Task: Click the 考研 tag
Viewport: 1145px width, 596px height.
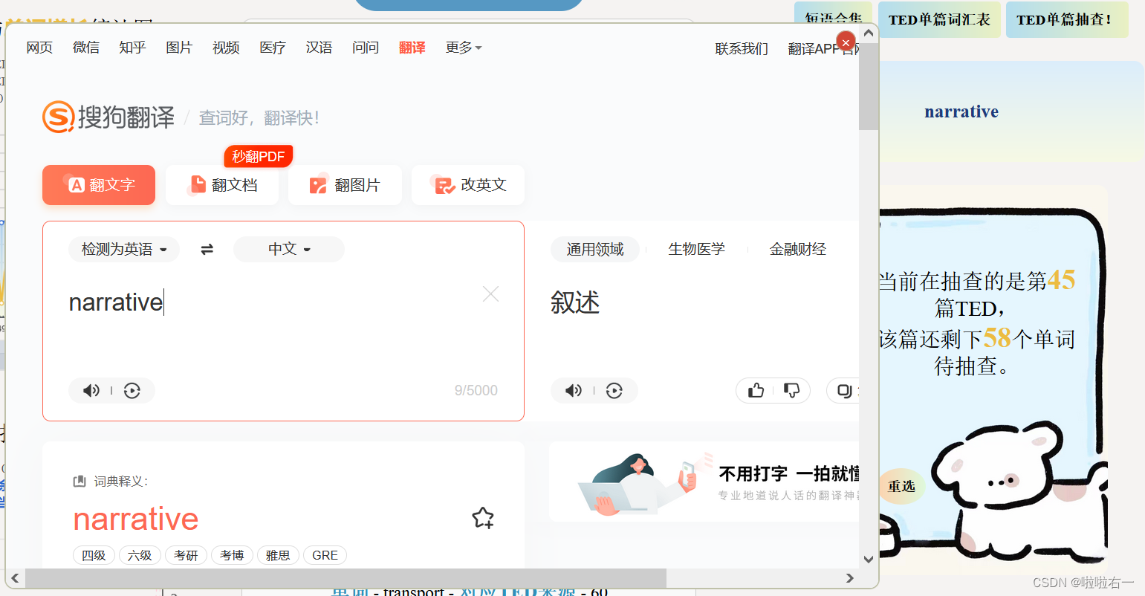Action: pyautogui.click(x=186, y=555)
